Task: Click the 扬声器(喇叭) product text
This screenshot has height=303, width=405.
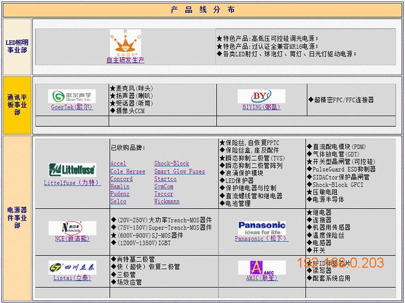Action: (x=131, y=96)
